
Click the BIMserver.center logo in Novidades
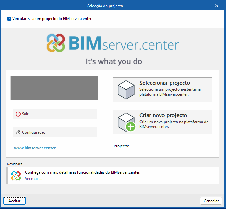(16, 176)
